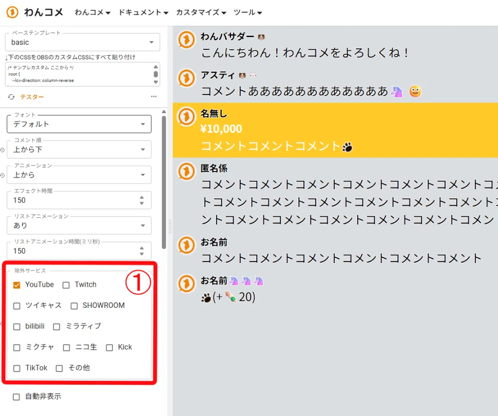Open the ツール menu
The image size is (498, 416).
[248, 13]
